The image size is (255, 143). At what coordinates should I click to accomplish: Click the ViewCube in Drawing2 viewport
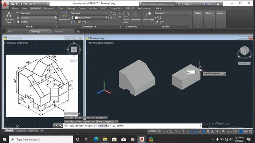(244, 51)
